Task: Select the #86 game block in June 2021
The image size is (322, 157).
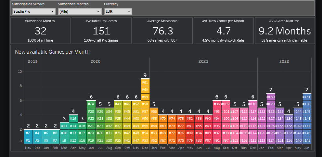Action: (199, 119)
